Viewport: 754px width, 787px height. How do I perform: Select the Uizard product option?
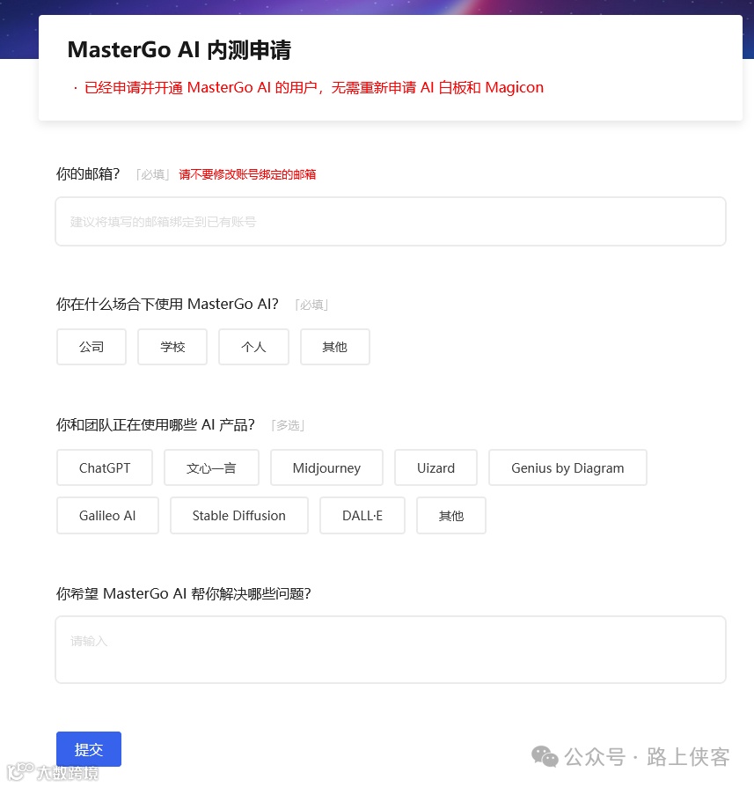[x=436, y=467]
